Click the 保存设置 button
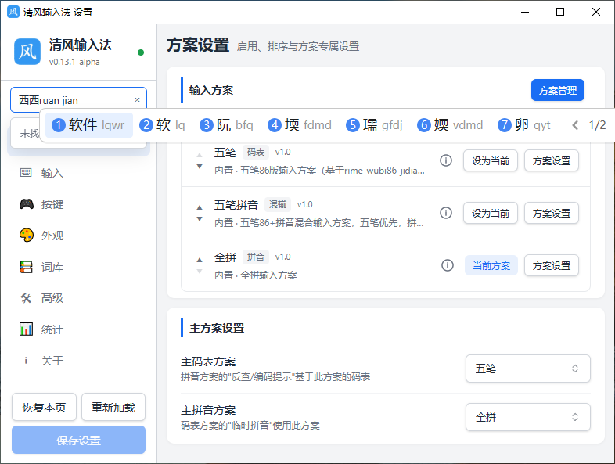 (78, 440)
